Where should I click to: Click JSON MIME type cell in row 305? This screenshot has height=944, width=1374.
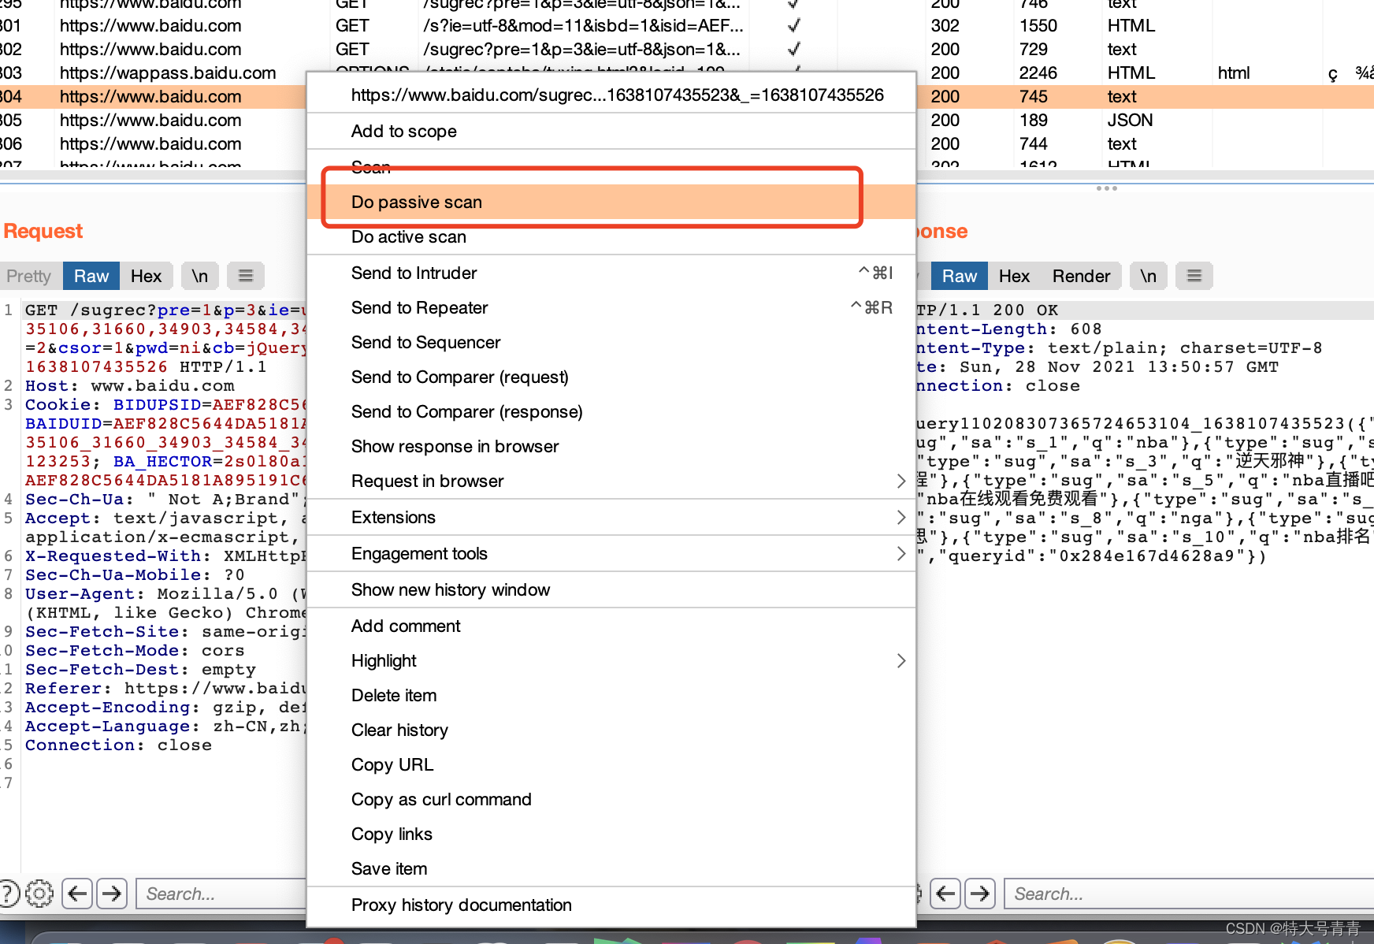(1130, 120)
